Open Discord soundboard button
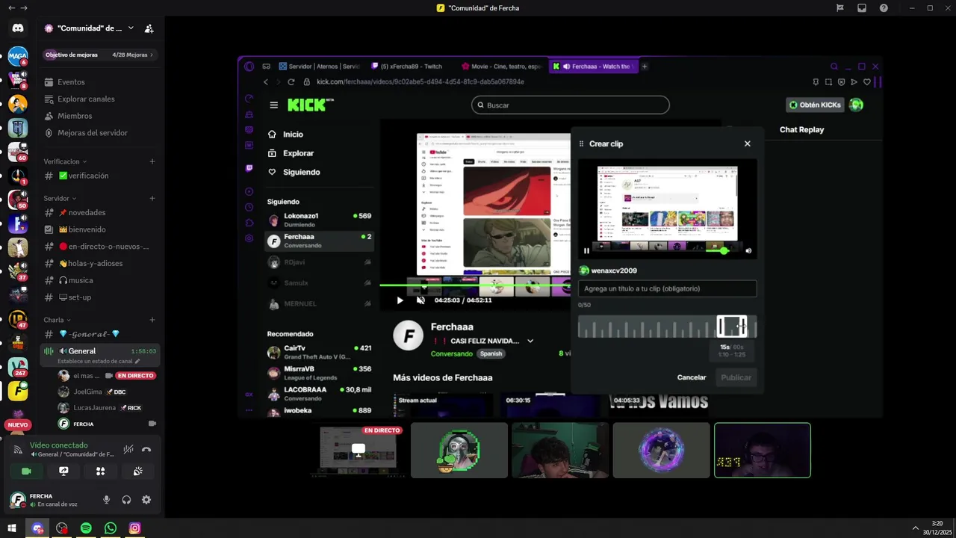 [x=137, y=471]
